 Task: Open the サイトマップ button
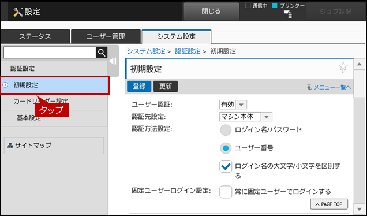[54, 146]
